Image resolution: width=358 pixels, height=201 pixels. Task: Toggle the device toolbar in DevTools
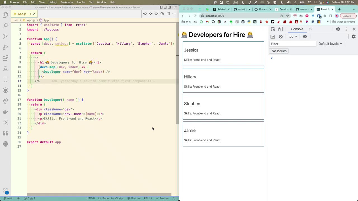pos(280,29)
